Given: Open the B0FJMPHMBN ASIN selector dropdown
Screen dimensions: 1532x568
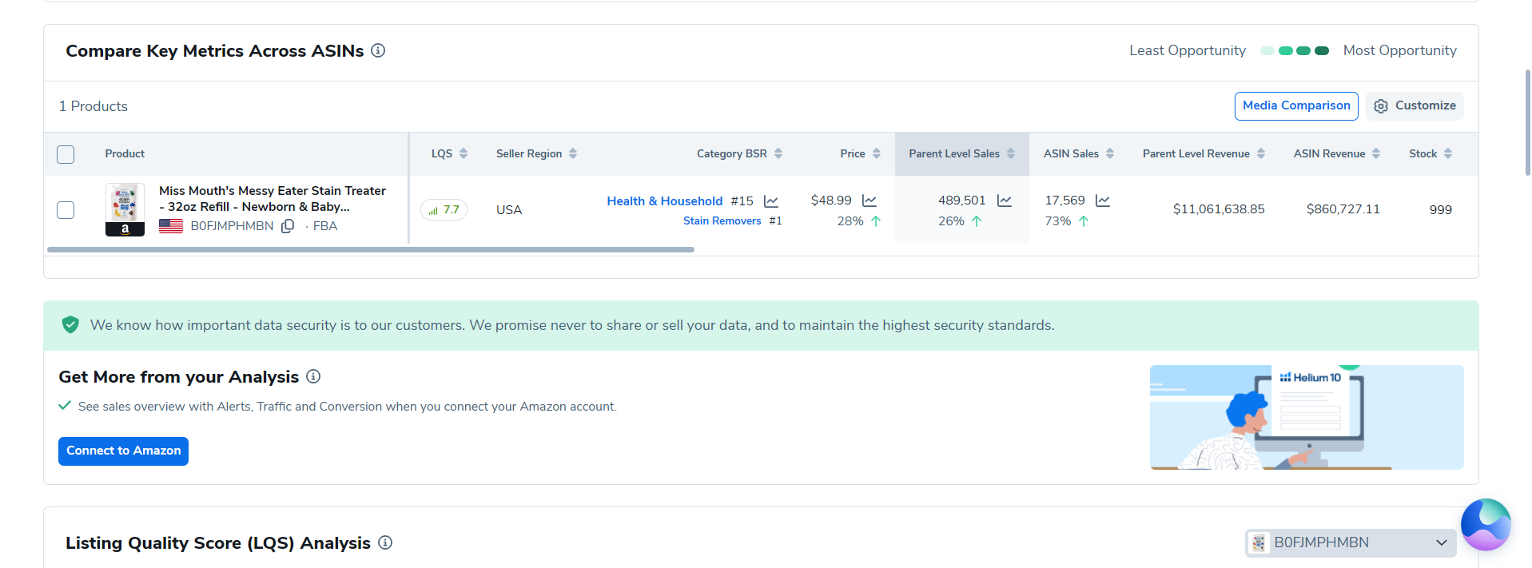Looking at the screenshot, I should click(x=1351, y=542).
